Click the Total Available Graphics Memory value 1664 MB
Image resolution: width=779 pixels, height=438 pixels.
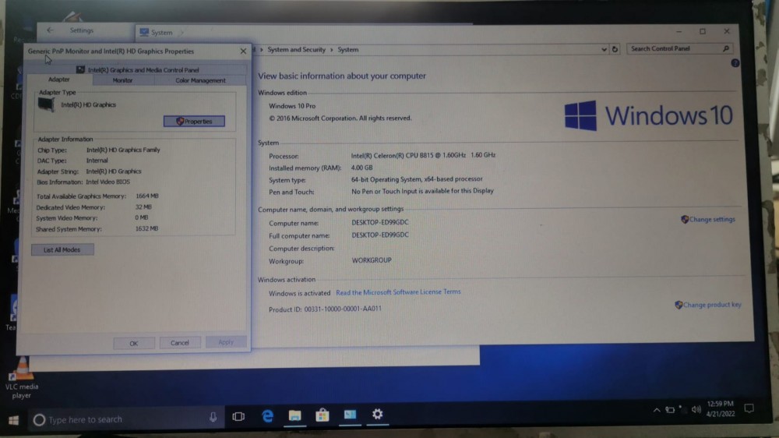146,196
